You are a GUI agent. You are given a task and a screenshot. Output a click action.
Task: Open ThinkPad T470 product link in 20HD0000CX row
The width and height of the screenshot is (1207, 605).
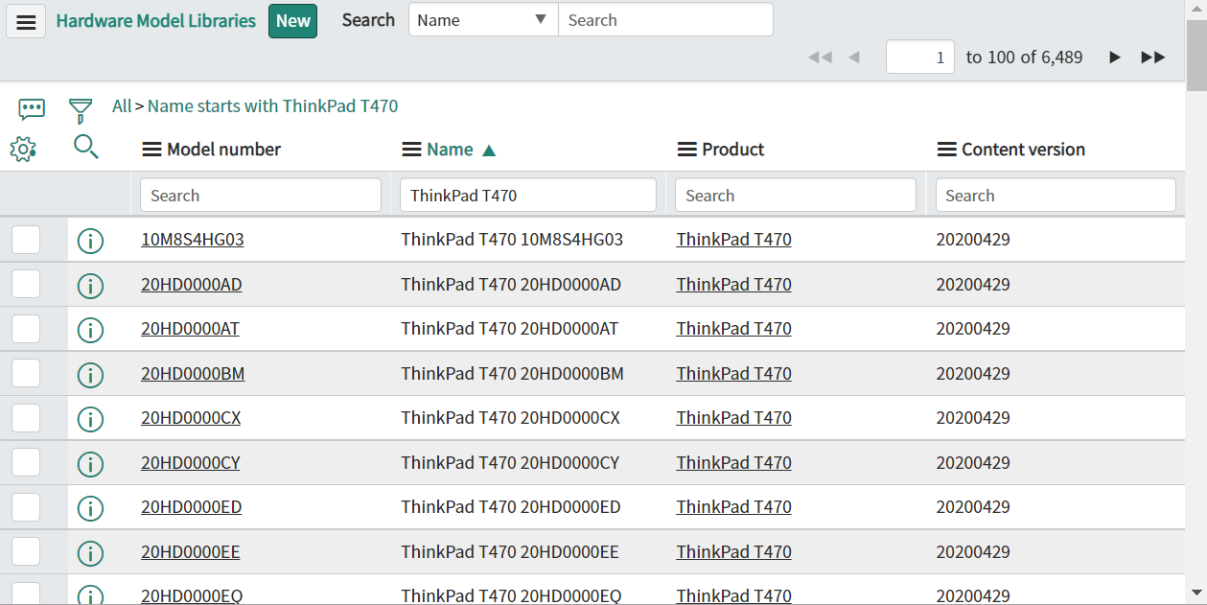(733, 418)
